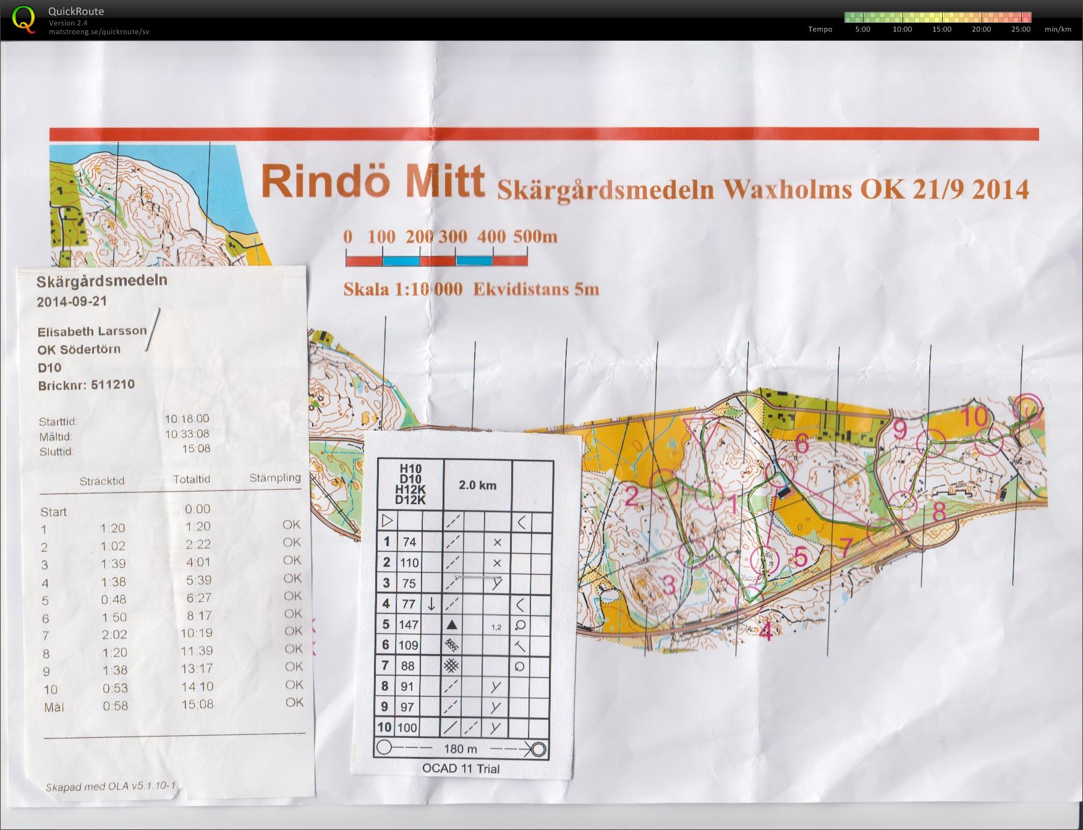
Task: Click the Waxholms OK 21/9 2014 subtitle
Action: pyautogui.click(x=876, y=189)
